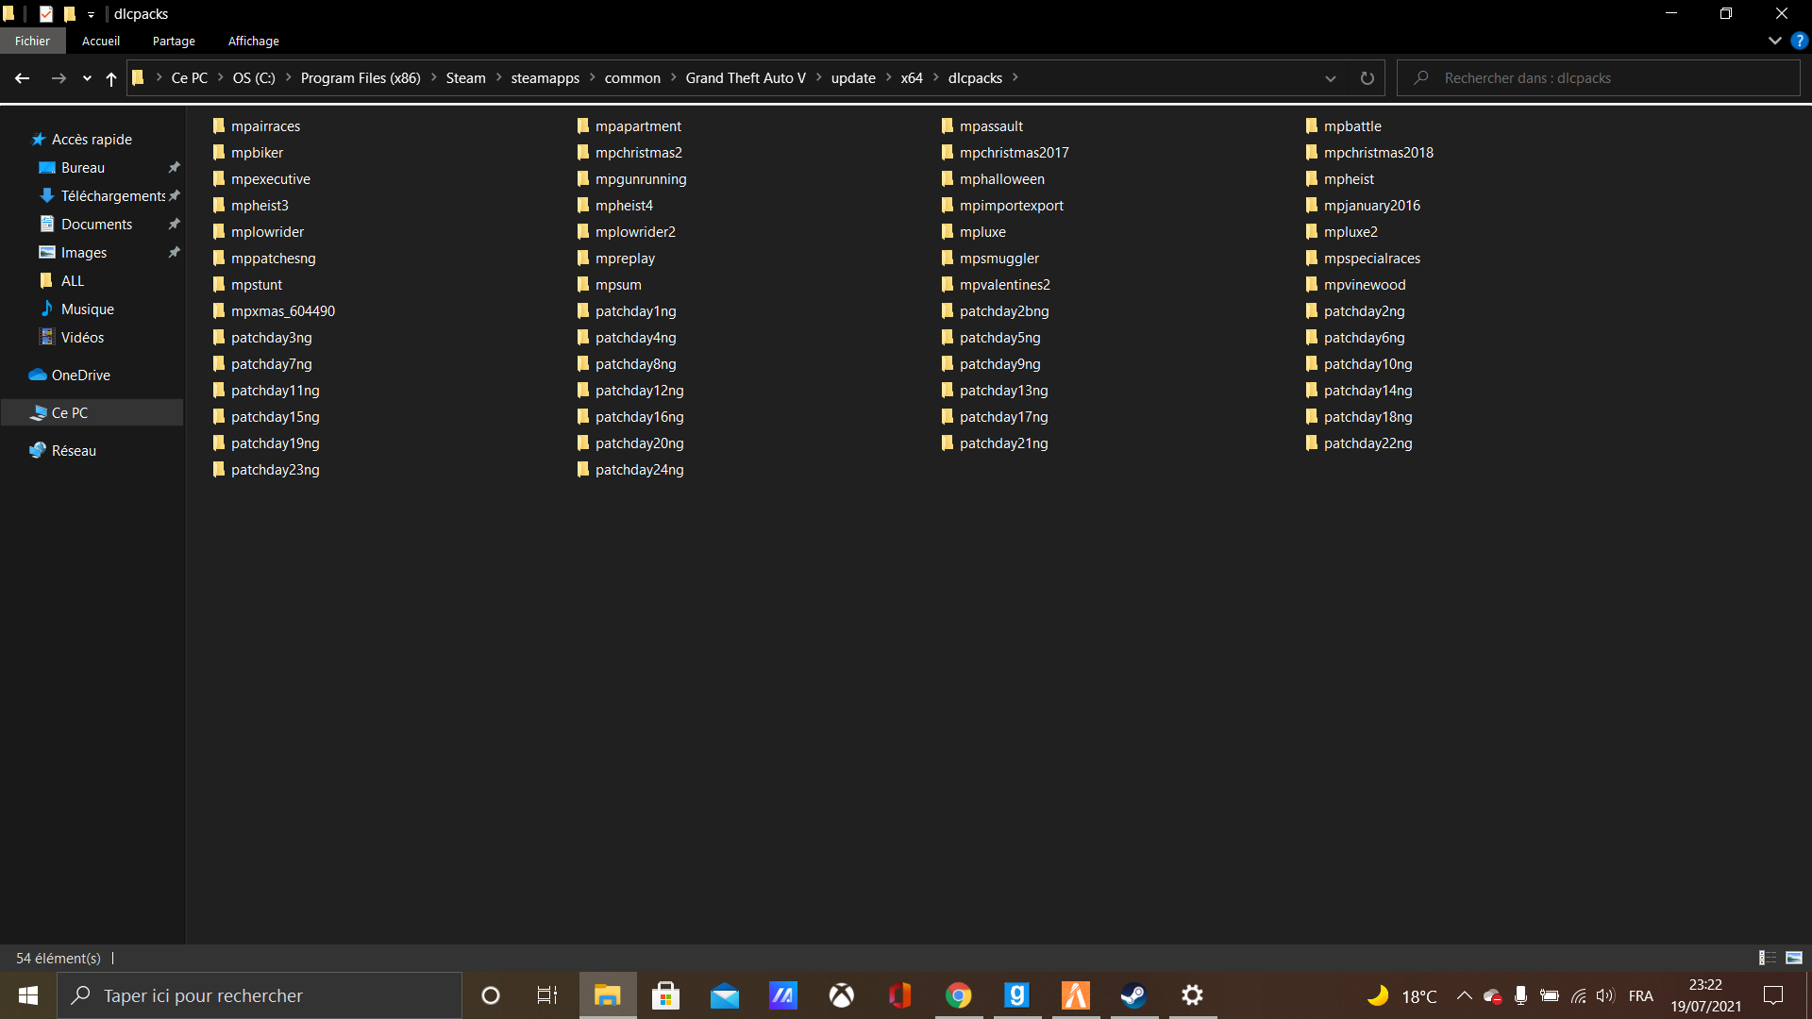Expand the ribbon chevron

tap(1774, 41)
